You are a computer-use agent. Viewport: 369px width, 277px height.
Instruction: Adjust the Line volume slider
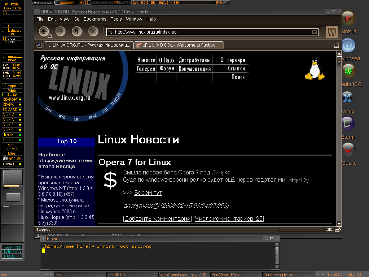tap(12, 153)
